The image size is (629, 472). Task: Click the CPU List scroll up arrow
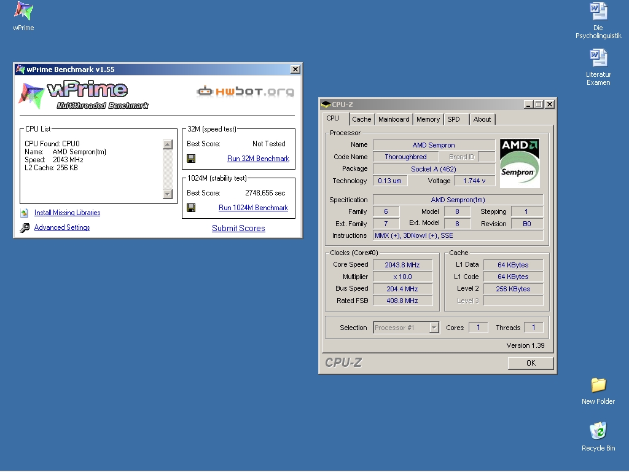pos(168,144)
